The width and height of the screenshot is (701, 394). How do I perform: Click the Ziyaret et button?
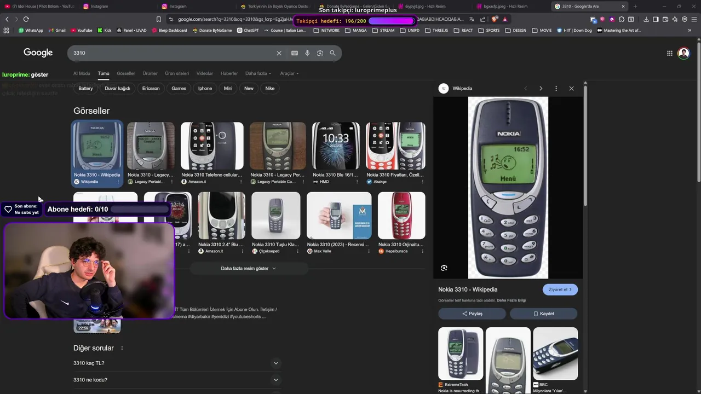[x=560, y=289]
